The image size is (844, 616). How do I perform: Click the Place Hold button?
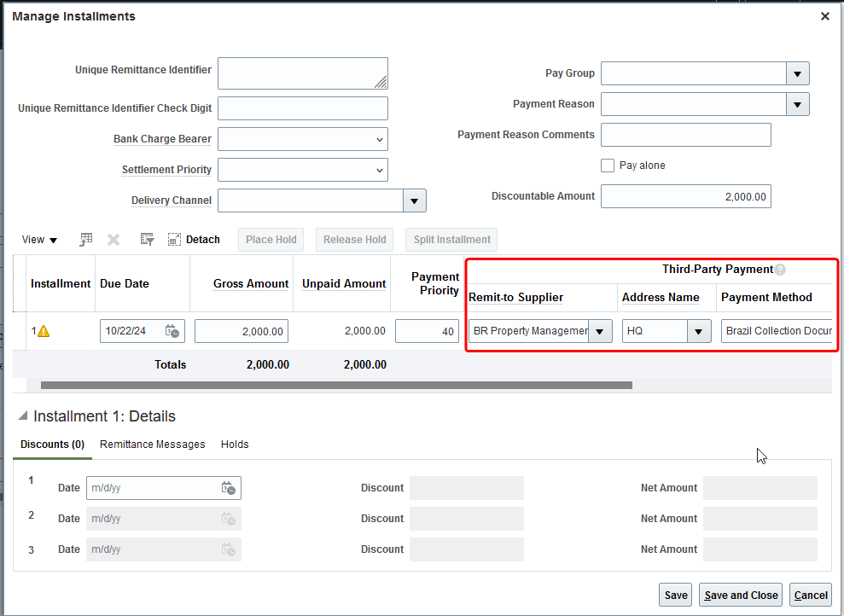click(271, 240)
